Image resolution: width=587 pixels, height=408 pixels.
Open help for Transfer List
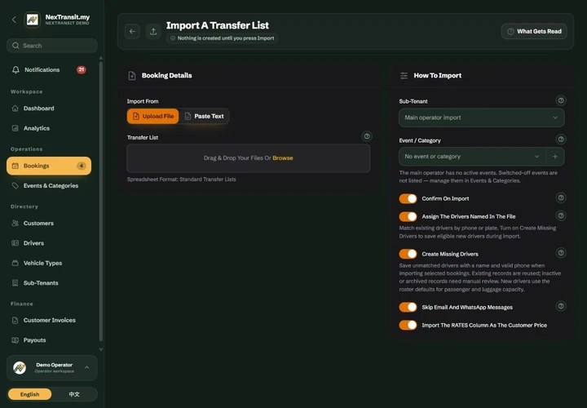(367, 136)
